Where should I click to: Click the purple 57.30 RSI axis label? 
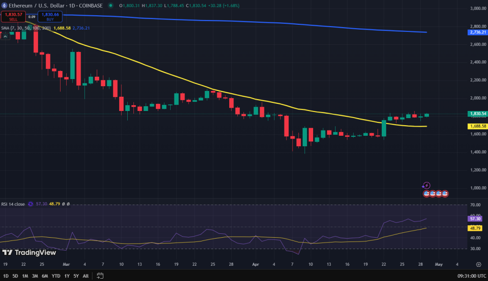click(x=475, y=219)
